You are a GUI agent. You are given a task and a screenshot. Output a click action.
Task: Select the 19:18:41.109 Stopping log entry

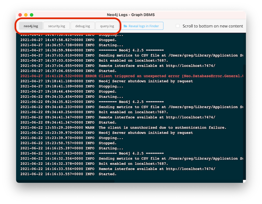tap(72, 86)
